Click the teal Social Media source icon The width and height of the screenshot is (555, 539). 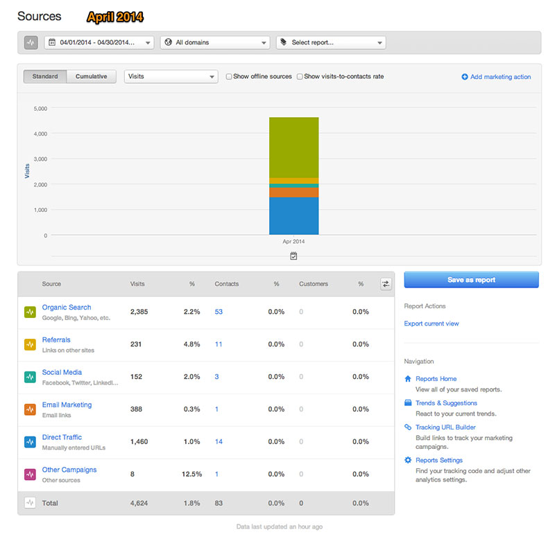30,377
